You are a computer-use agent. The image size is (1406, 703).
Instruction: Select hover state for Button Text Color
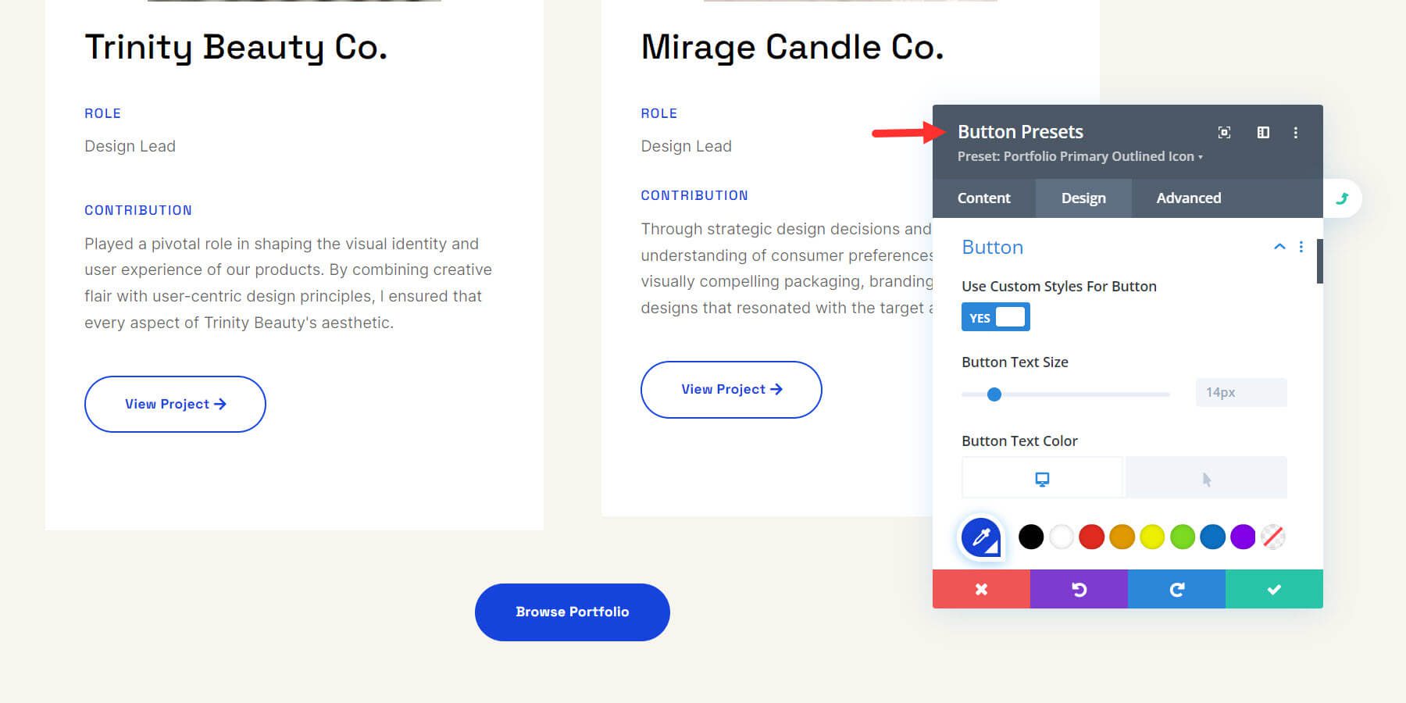[1206, 478]
